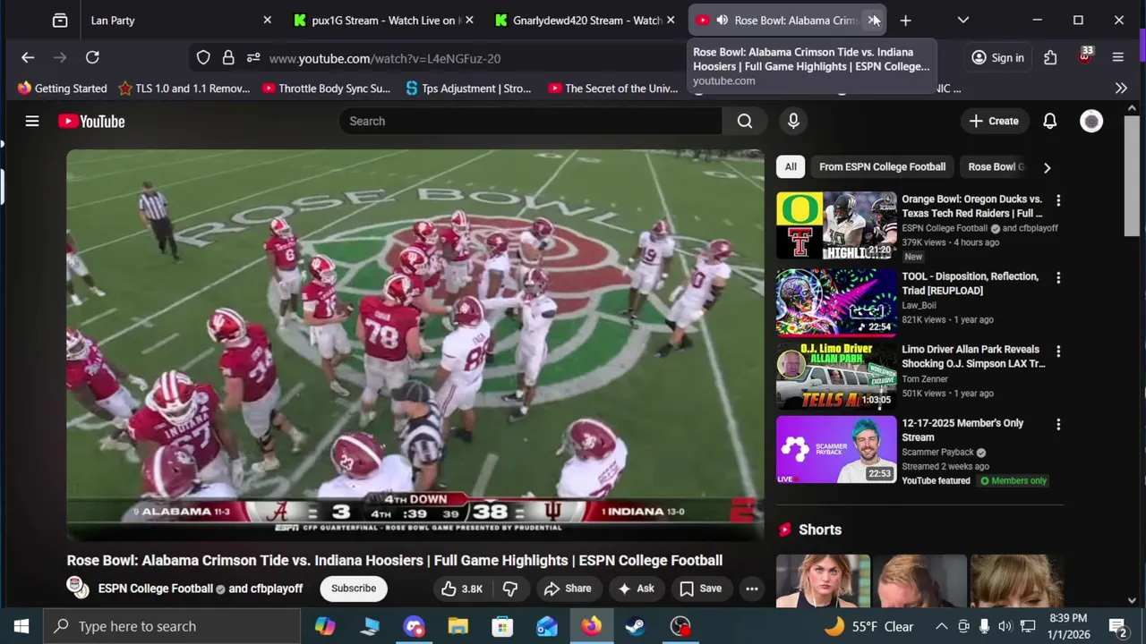Click the Rose Bowl video player
This screenshot has height=644, width=1146.
pos(415,345)
